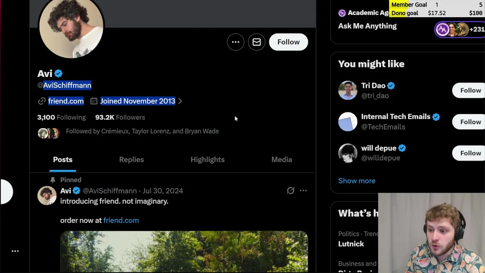
Task: Expand the Joined November 2013 chevron
Action: click(x=180, y=101)
